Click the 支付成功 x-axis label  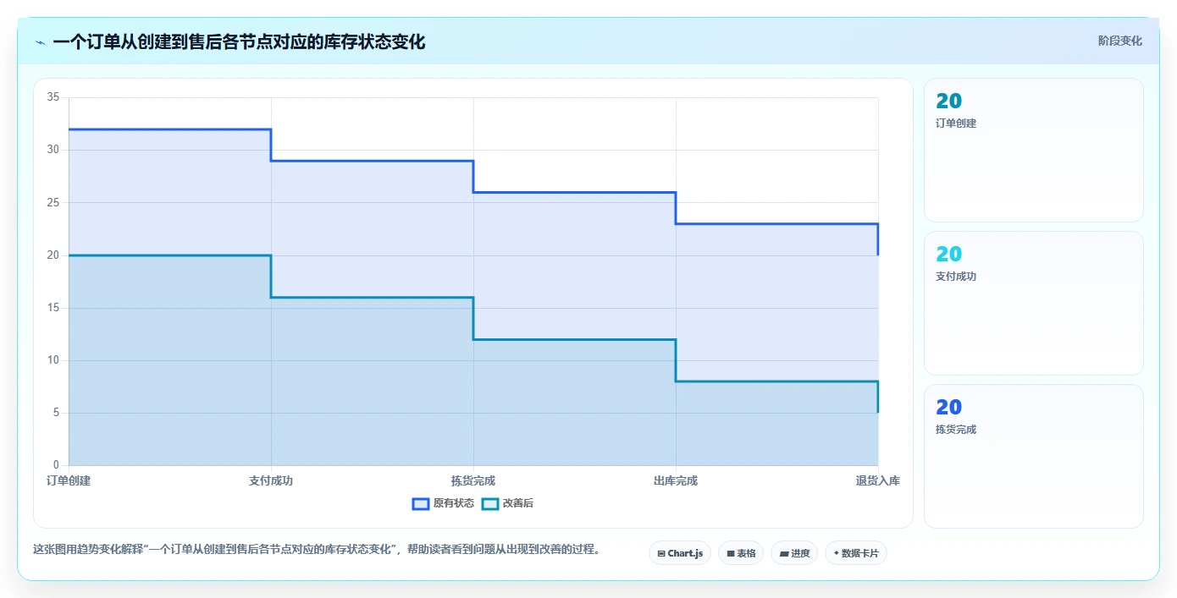(271, 480)
